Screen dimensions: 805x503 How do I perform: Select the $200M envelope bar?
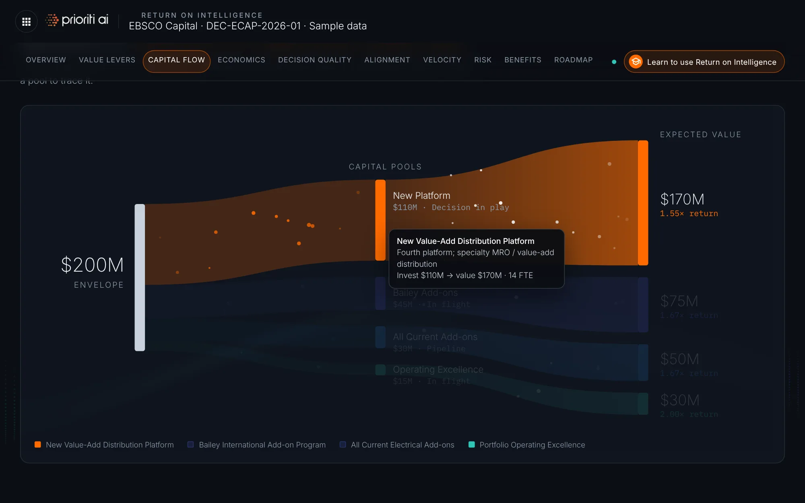(140, 278)
